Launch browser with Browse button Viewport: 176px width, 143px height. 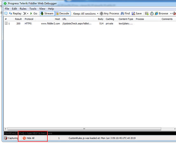[161, 14]
